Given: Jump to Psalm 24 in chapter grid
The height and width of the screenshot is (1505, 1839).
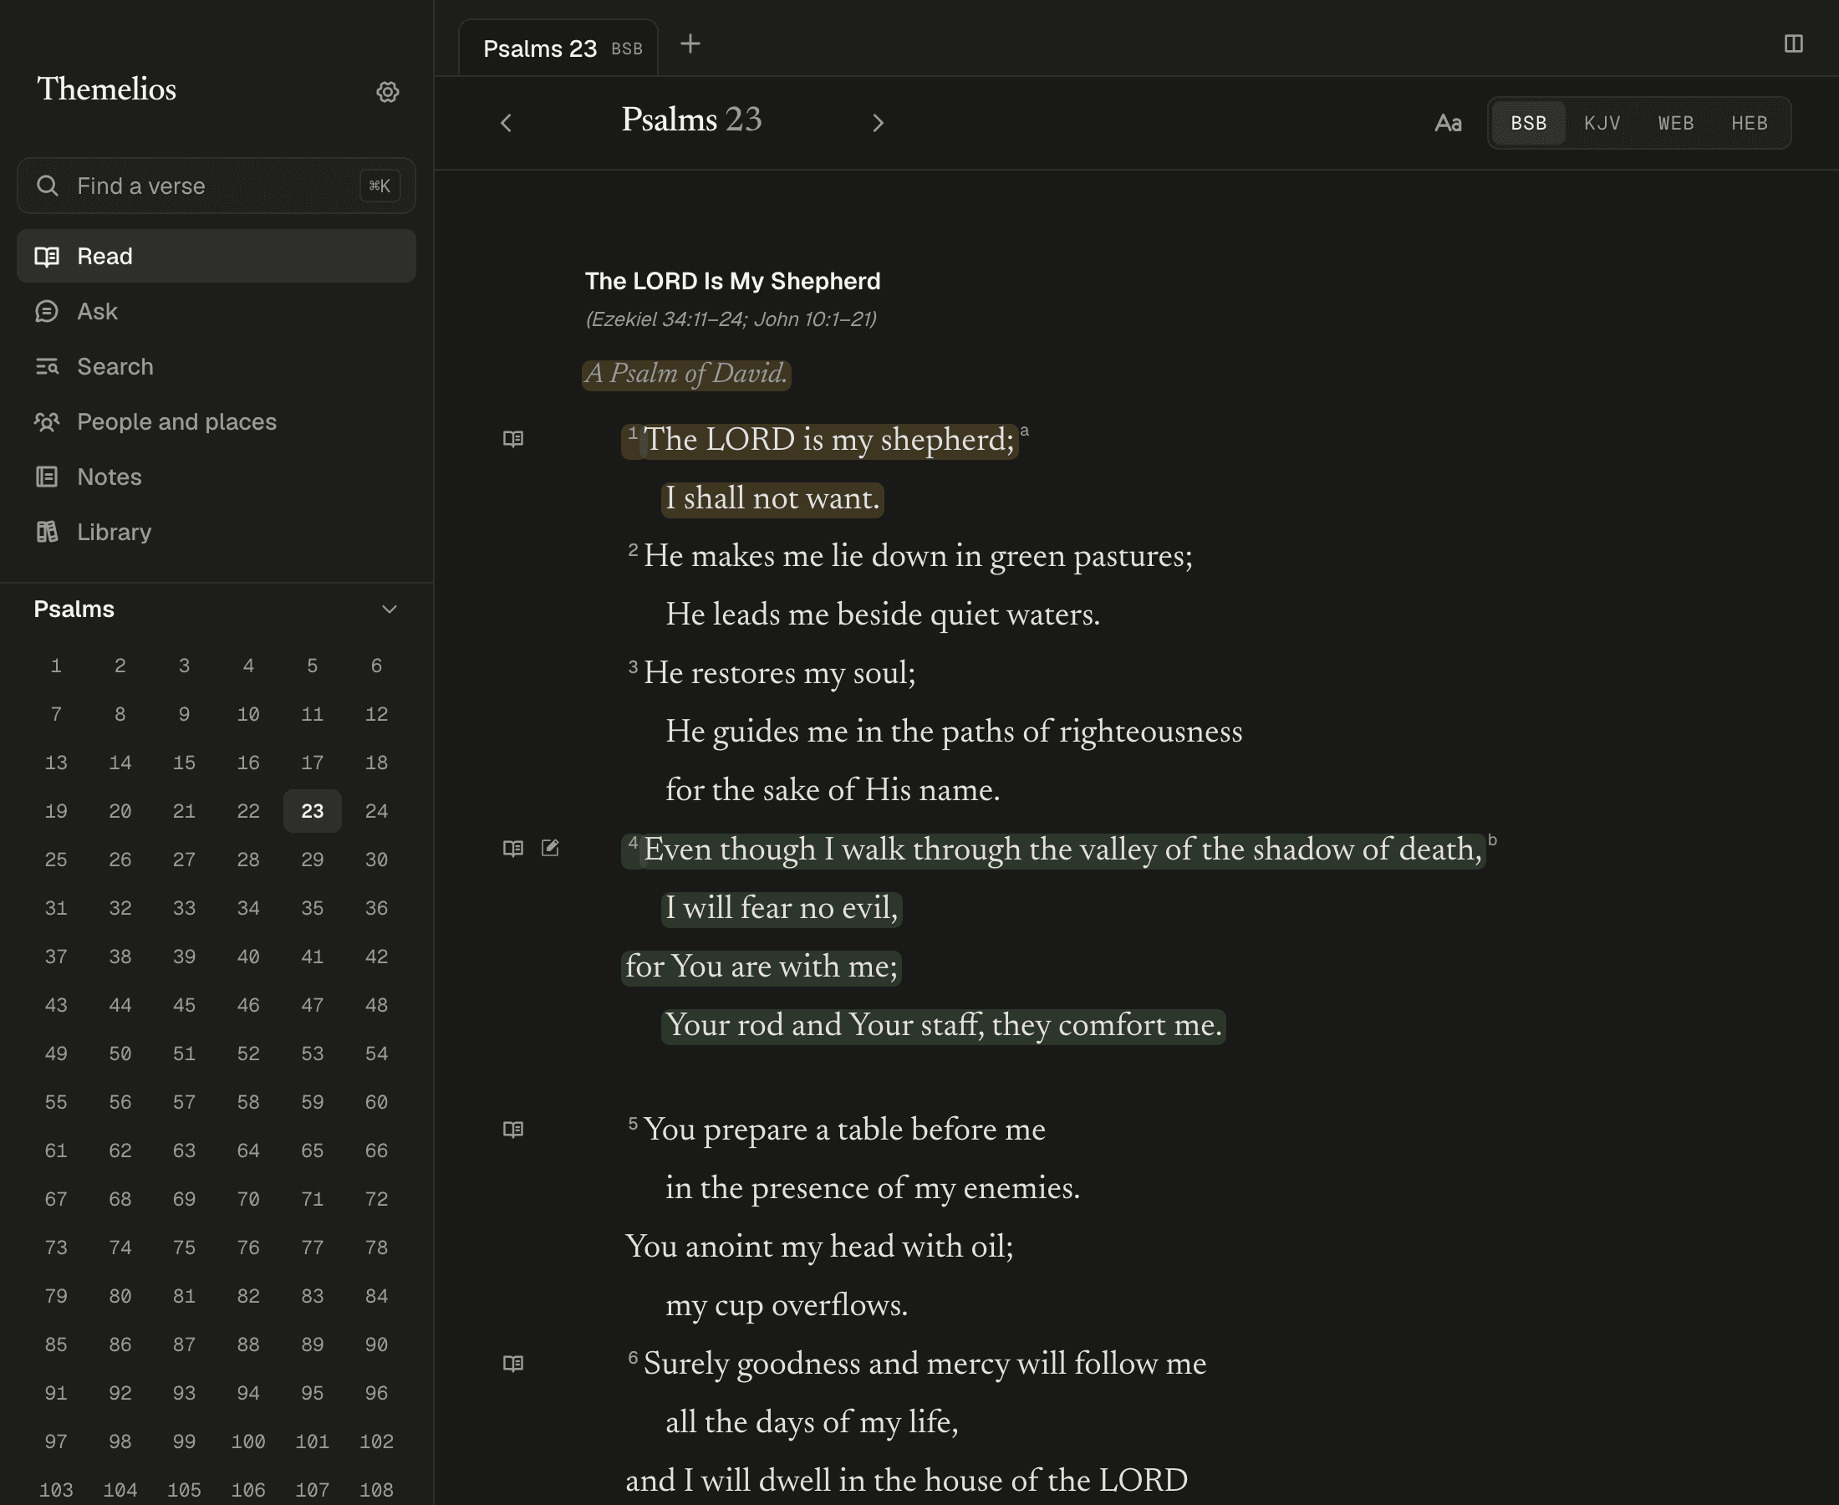Looking at the screenshot, I should click(376, 810).
